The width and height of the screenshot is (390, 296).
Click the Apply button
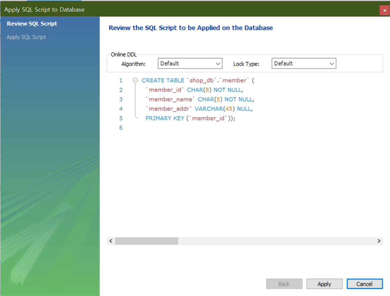tap(324, 284)
